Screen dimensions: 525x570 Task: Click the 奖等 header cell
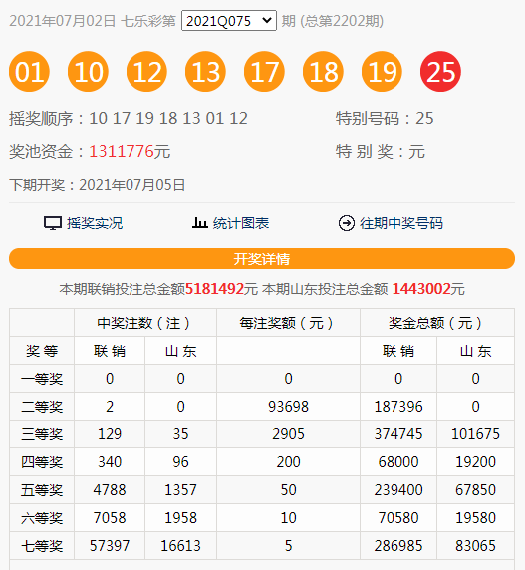(x=42, y=351)
